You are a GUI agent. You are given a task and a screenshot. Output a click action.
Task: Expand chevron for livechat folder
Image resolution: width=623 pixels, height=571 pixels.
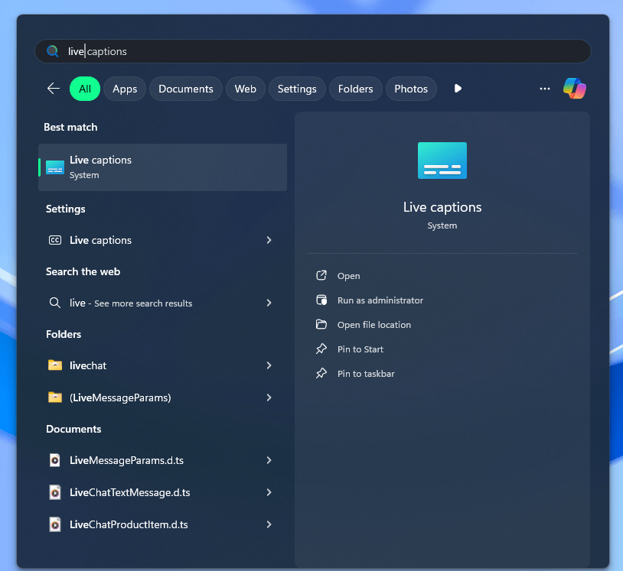[269, 365]
